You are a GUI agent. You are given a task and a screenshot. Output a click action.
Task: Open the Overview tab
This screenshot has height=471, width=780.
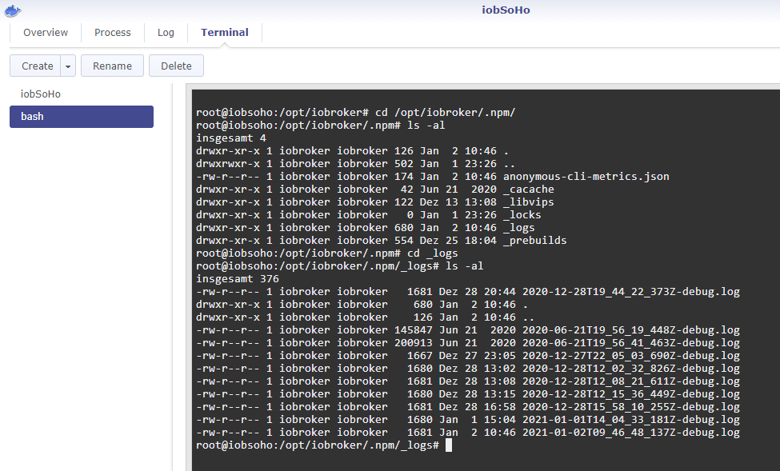click(x=46, y=32)
